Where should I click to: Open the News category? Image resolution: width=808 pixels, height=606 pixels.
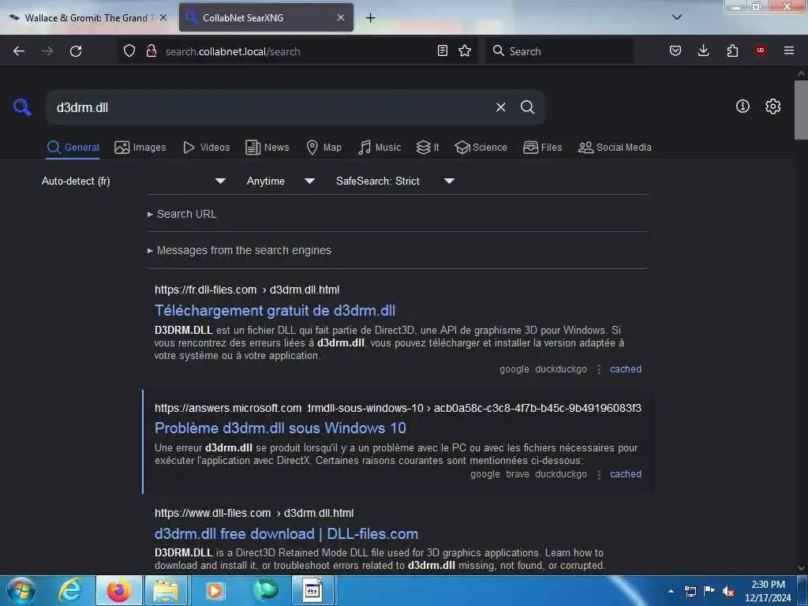pyautogui.click(x=267, y=148)
